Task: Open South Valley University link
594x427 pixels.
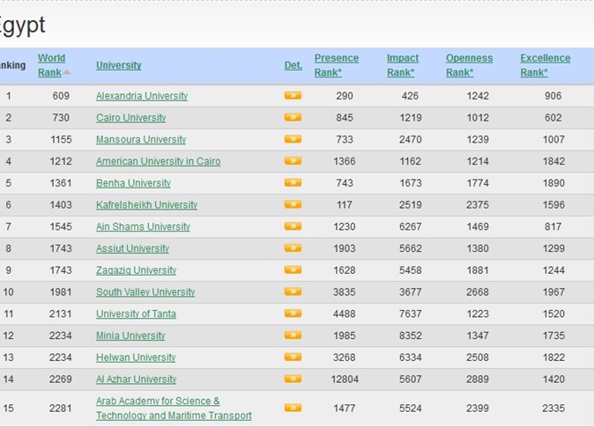Action: [x=145, y=292]
